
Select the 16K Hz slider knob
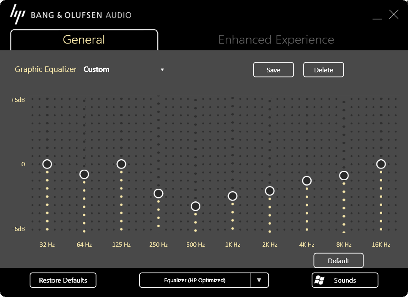pyautogui.click(x=381, y=164)
